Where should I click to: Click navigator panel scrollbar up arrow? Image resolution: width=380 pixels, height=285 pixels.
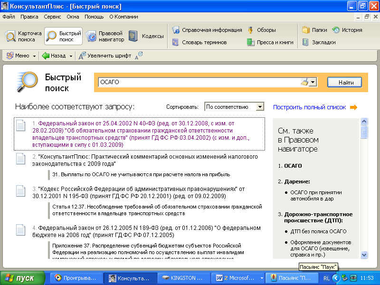tap(364, 121)
